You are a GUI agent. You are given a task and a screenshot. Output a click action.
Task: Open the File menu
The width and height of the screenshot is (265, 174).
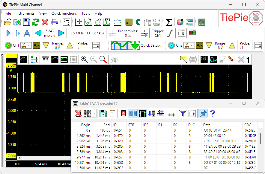point(8,13)
